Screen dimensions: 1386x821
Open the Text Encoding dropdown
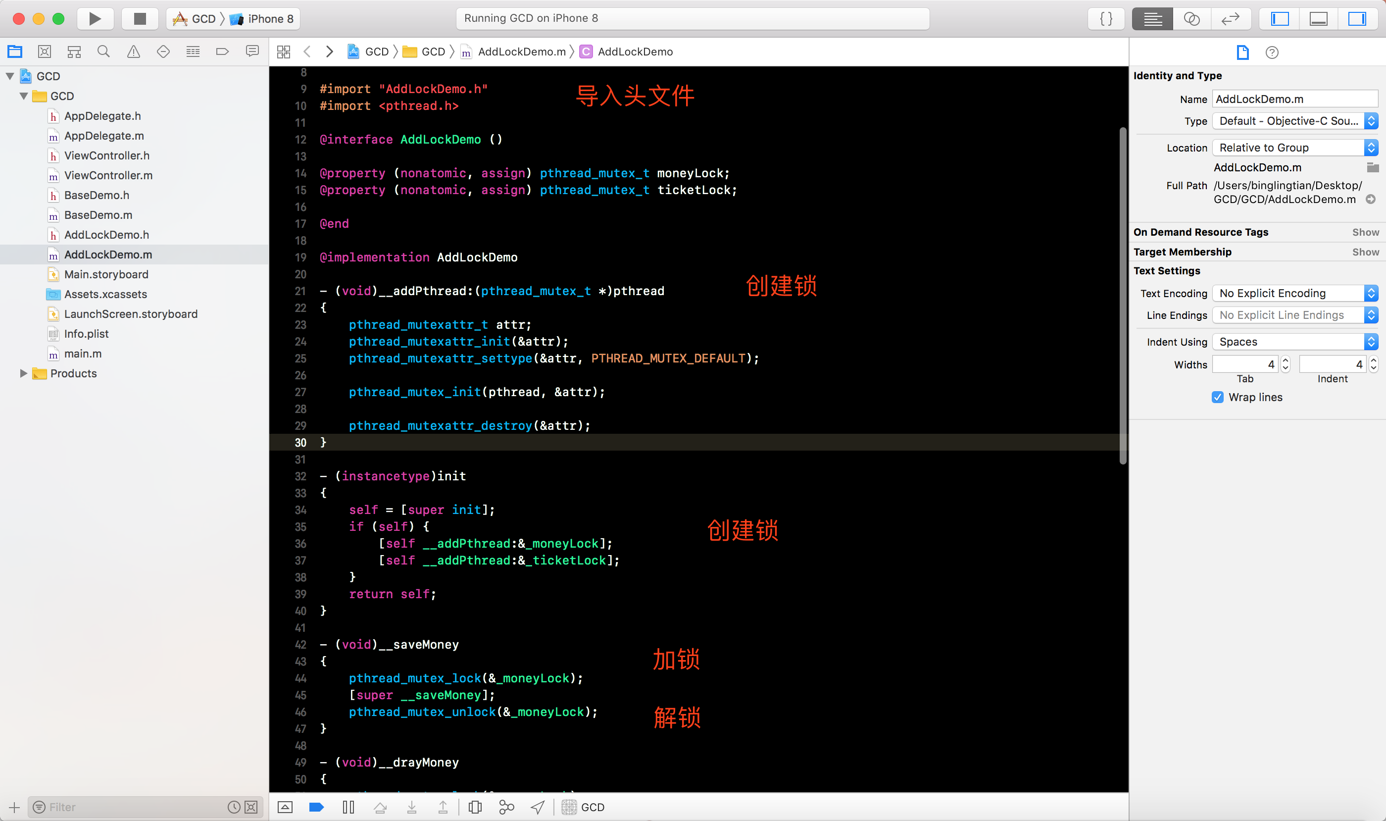coord(1295,293)
